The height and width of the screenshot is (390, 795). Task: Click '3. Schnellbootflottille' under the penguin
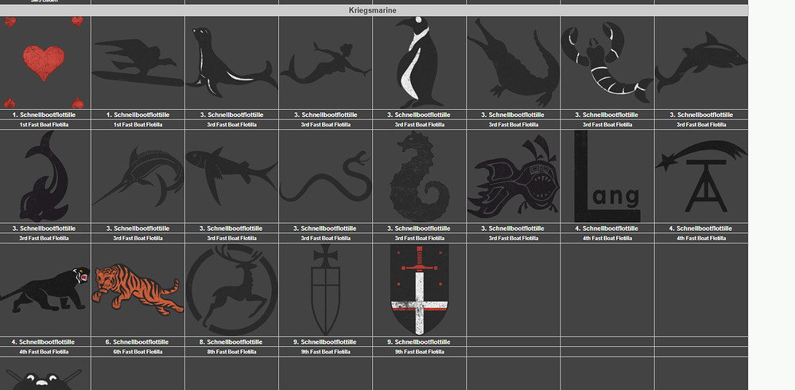coord(419,115)
